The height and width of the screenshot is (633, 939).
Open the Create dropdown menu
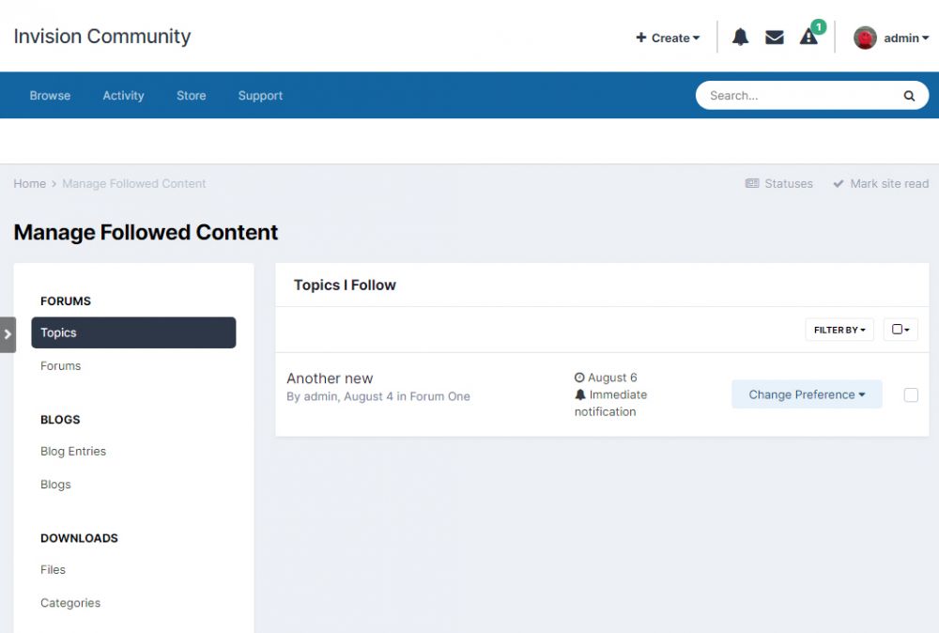pos(668,38)
